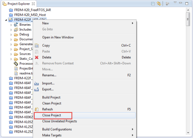This screenshot has width=193, height=138.
Task: Select Close Unrelated Projects
Action: click(88, 121)
